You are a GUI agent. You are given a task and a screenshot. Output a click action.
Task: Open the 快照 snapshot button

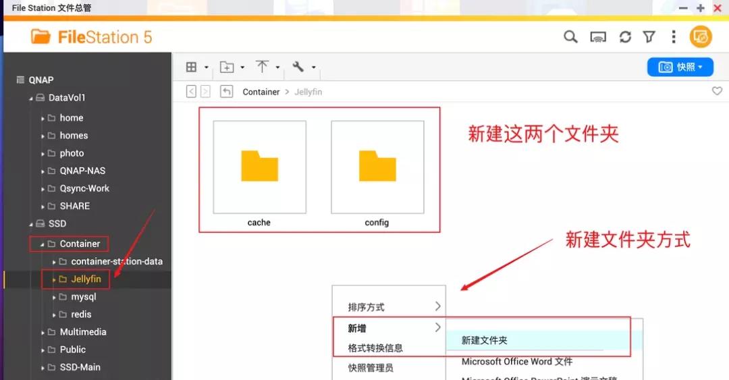point(680,67)
